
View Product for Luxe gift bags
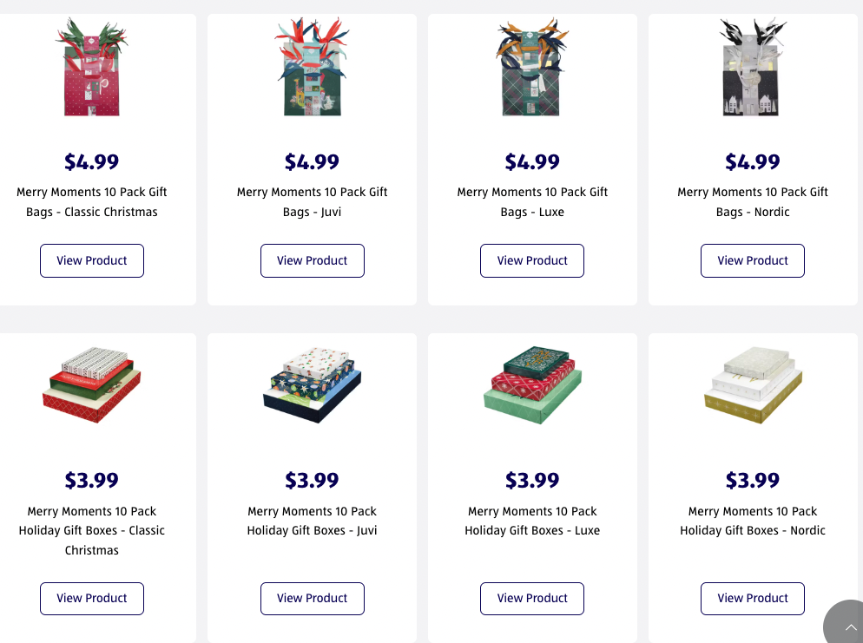click(532, 260)
